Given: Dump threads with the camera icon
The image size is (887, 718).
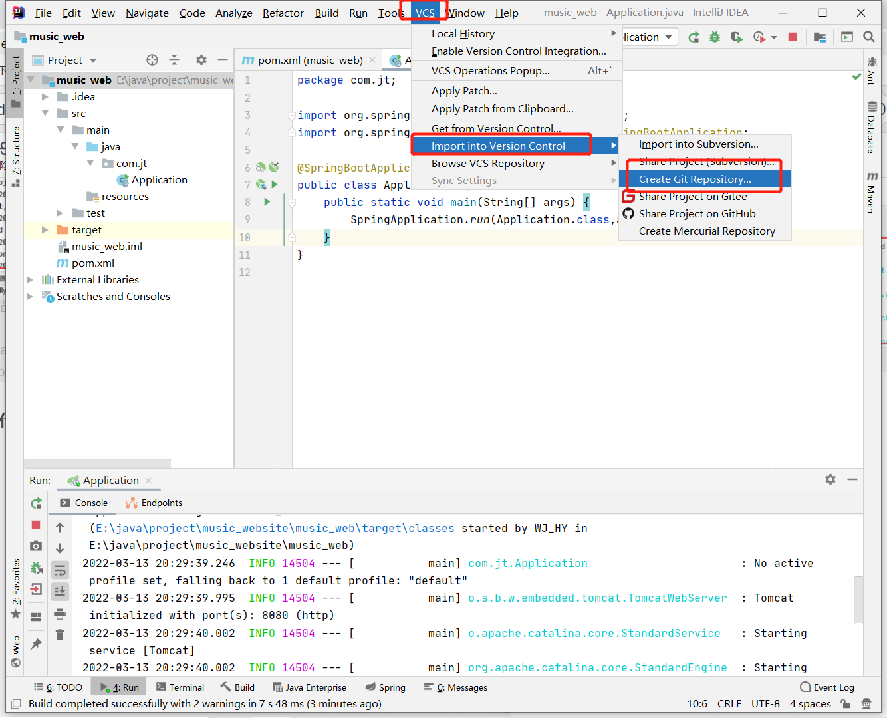Looking at the screenshot, I should 36,546.
